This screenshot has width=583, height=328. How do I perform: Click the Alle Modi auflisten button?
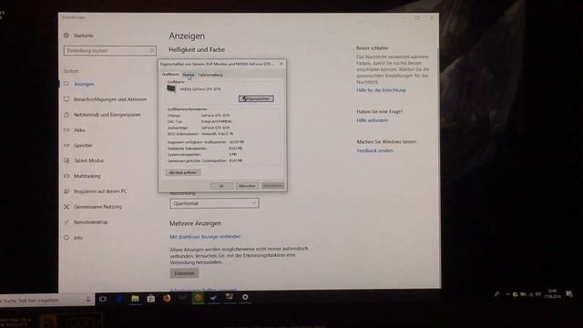(183, 172)
